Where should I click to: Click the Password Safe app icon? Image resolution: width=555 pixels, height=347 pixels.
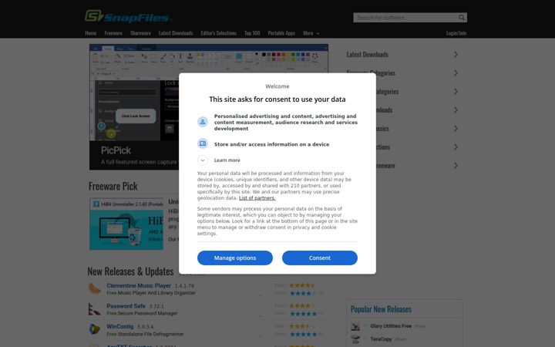tap(95, 309)
